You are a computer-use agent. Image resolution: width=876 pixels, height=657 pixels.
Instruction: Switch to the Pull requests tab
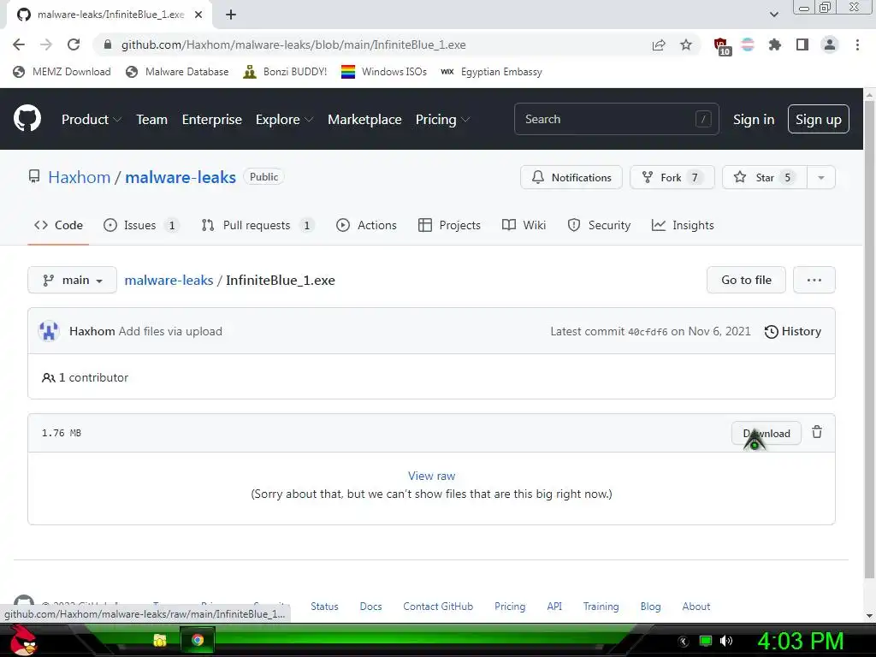pos(257,225)
